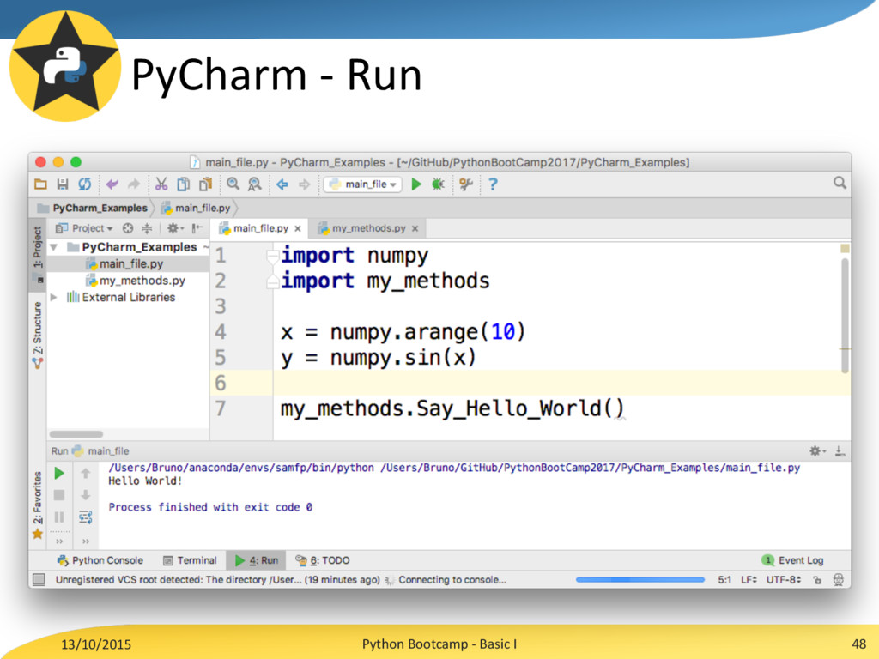Open Find with the magnifier toolbar icon

(x=233, y=184)
